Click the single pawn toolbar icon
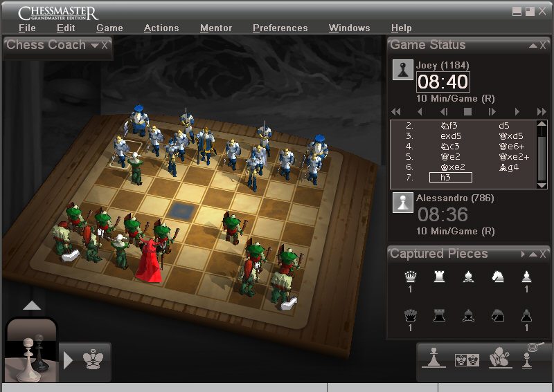The image size is (554, 392). point(434,357)
